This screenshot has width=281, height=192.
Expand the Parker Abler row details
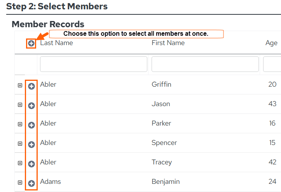coord(20,124)
